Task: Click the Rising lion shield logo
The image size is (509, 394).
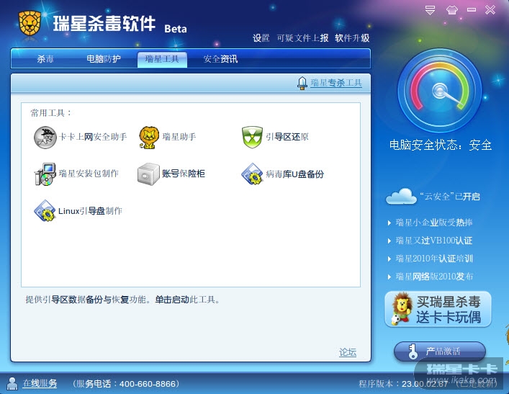Action: tap(30, 23)
